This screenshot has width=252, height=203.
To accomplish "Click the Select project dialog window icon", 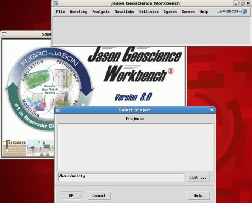I will pyautogui.click(x=58, y=110).
